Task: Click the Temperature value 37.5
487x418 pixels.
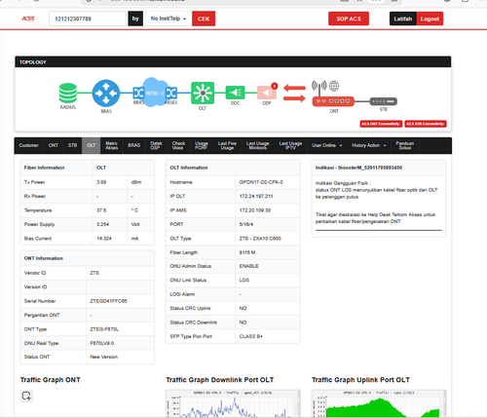Action: [101, 210]
